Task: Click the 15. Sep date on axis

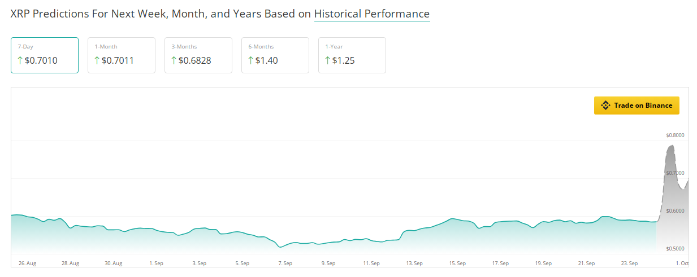Action: pyautogui.click(x=457, y=263)
